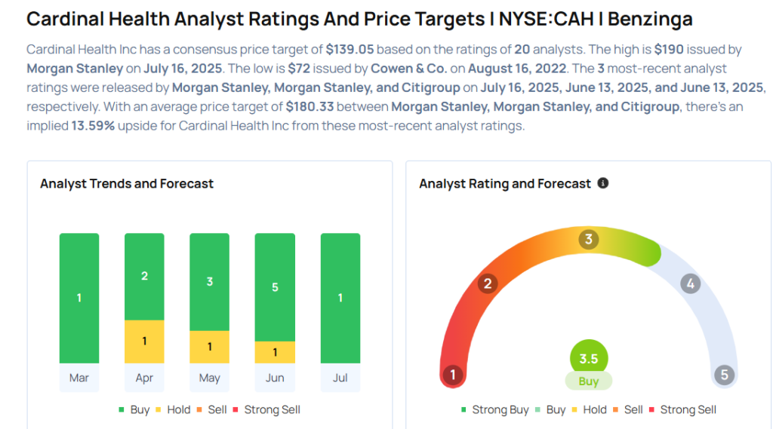Click the Buy rating badge under 3.5

(589, 382)
